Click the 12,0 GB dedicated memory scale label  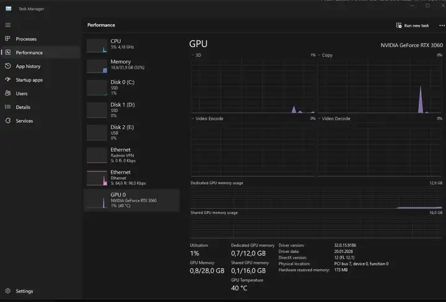point(435,183)
